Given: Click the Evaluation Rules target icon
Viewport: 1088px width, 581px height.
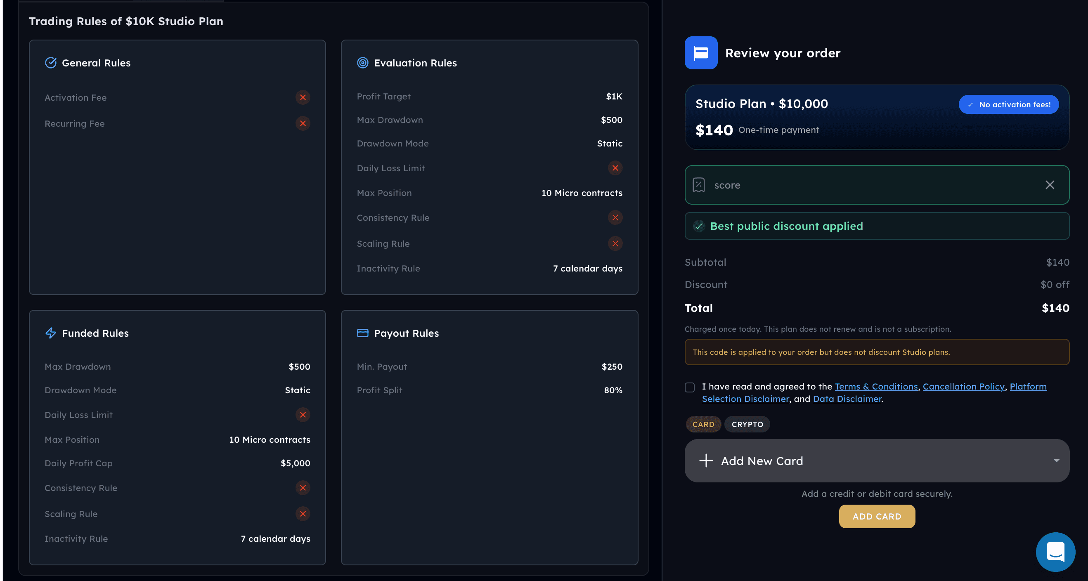Looking at the screenshot, I should click(363, 63).
